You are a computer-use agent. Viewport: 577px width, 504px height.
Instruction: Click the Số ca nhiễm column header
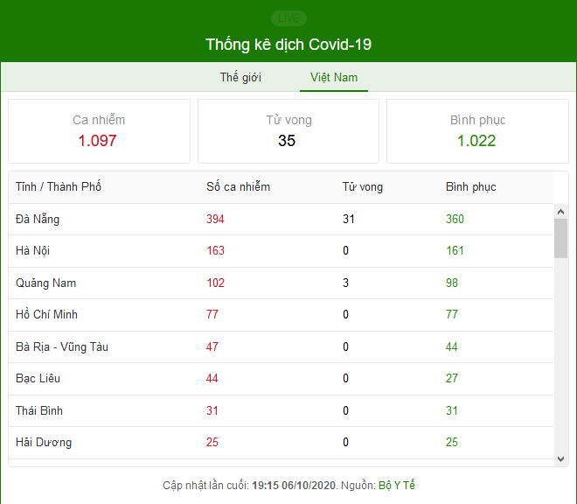pyautogui.click(x=238, y=186)
